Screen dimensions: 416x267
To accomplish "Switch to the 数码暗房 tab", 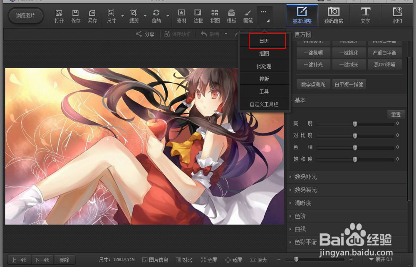I will pos(334,15).
